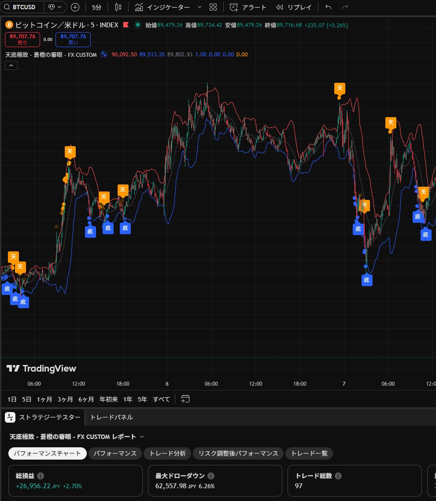Click the 天底極致 FX CUSTOM indicator legend title
The height and width of the screenshot is (501, 436).
tap(51, 55)
